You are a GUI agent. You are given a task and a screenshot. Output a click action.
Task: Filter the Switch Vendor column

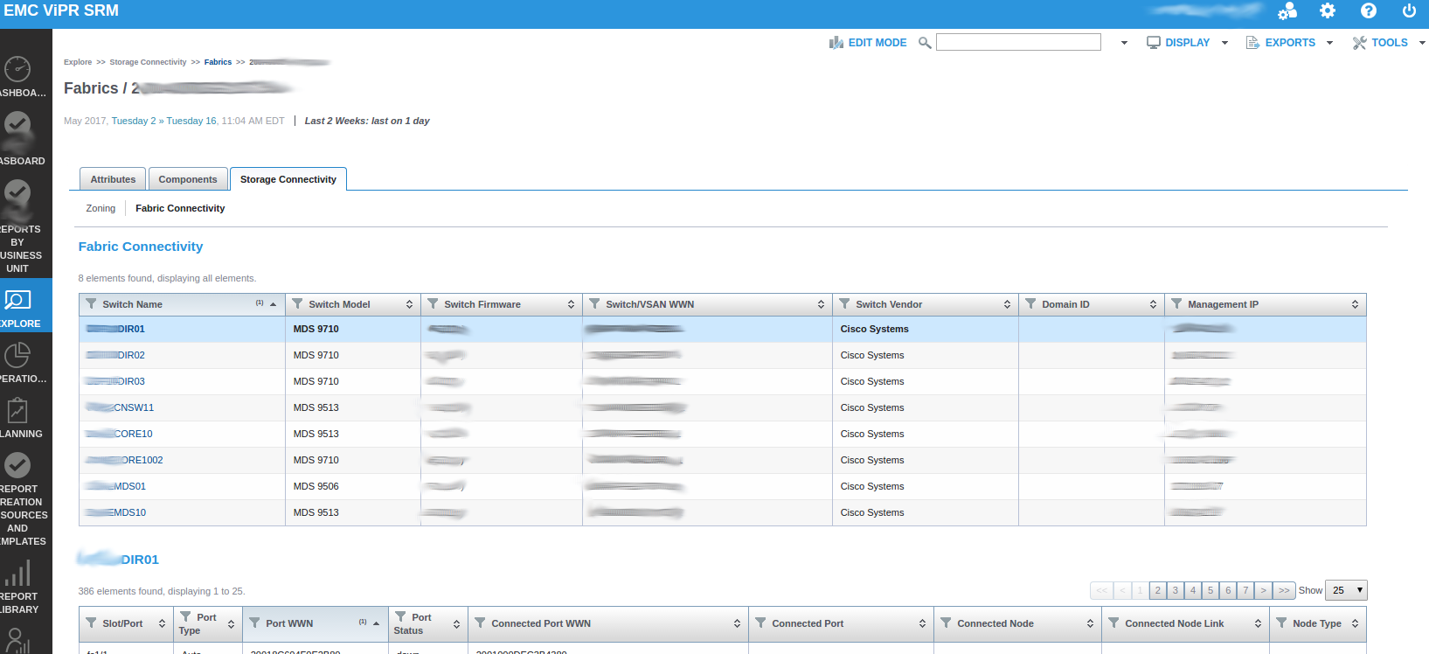(844, 303)
